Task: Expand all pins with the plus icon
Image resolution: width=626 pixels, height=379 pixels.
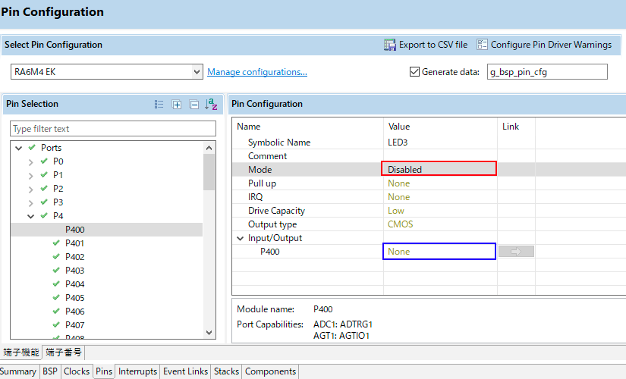Action: tap(177, 105)
